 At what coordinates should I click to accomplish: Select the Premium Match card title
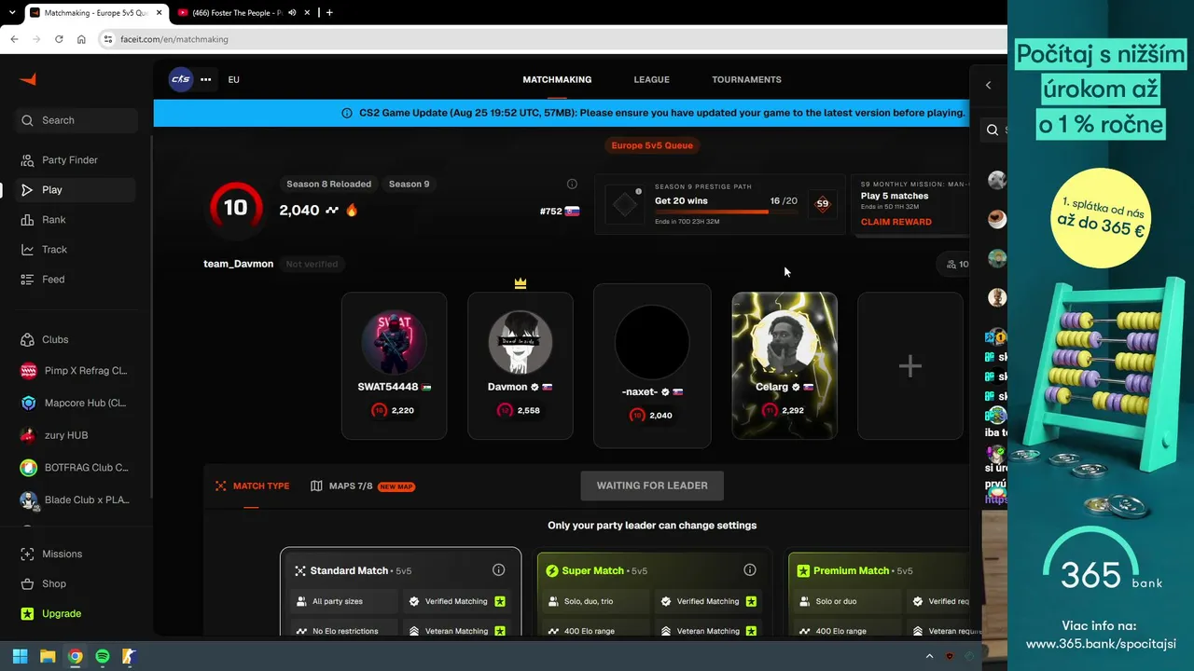851,570
